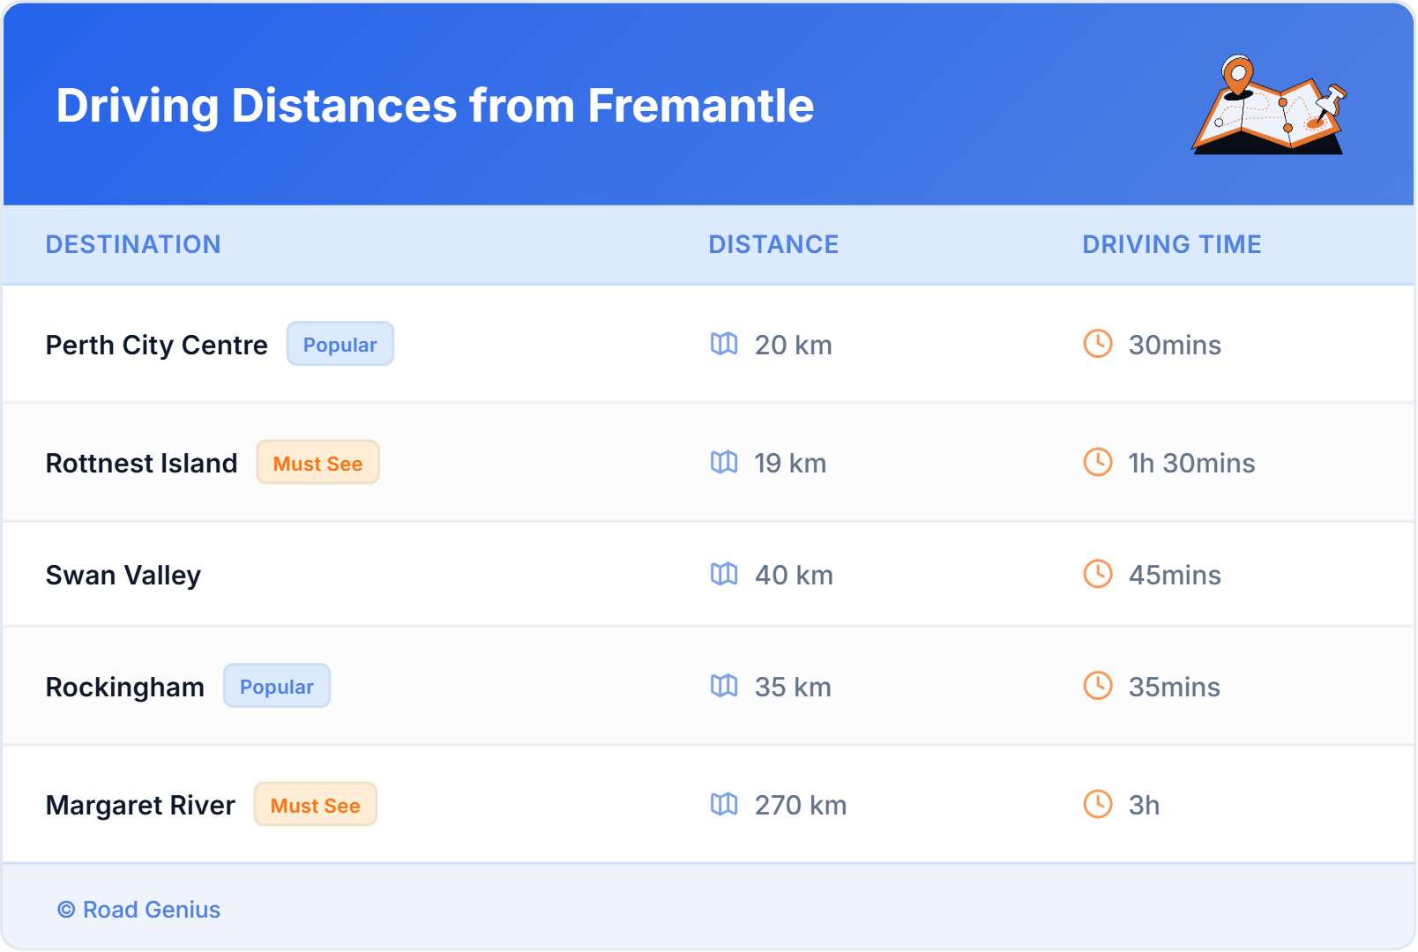The height and width of the screenshot is (952, 1418).
Task: Click the Must See badge on Margaret River
Action: click(x=315, y=804)
